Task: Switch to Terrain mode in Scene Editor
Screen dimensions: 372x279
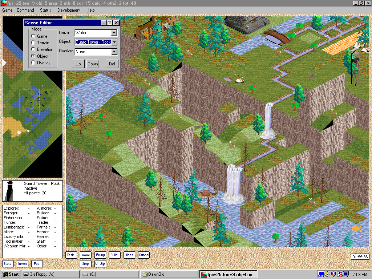Action: coord(33,43)
